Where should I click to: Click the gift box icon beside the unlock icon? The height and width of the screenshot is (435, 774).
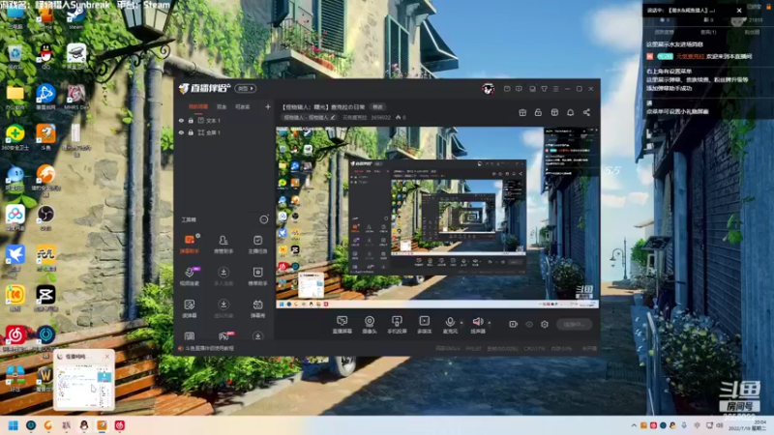pyautogui.click(x=522, y=112)
